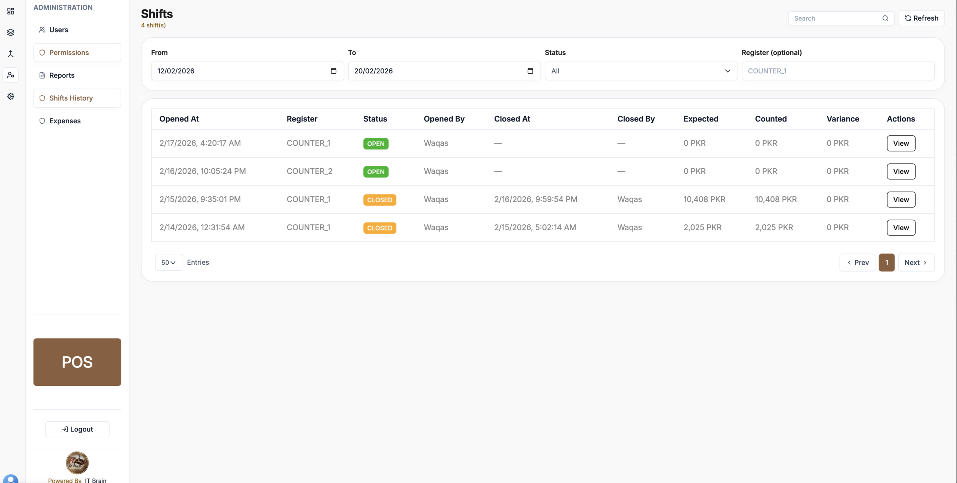Open the To date calendar picker icon
Image resolution: width=957 pixels, height=483 pixels.
pyautogui.click(x=530, y=71)
